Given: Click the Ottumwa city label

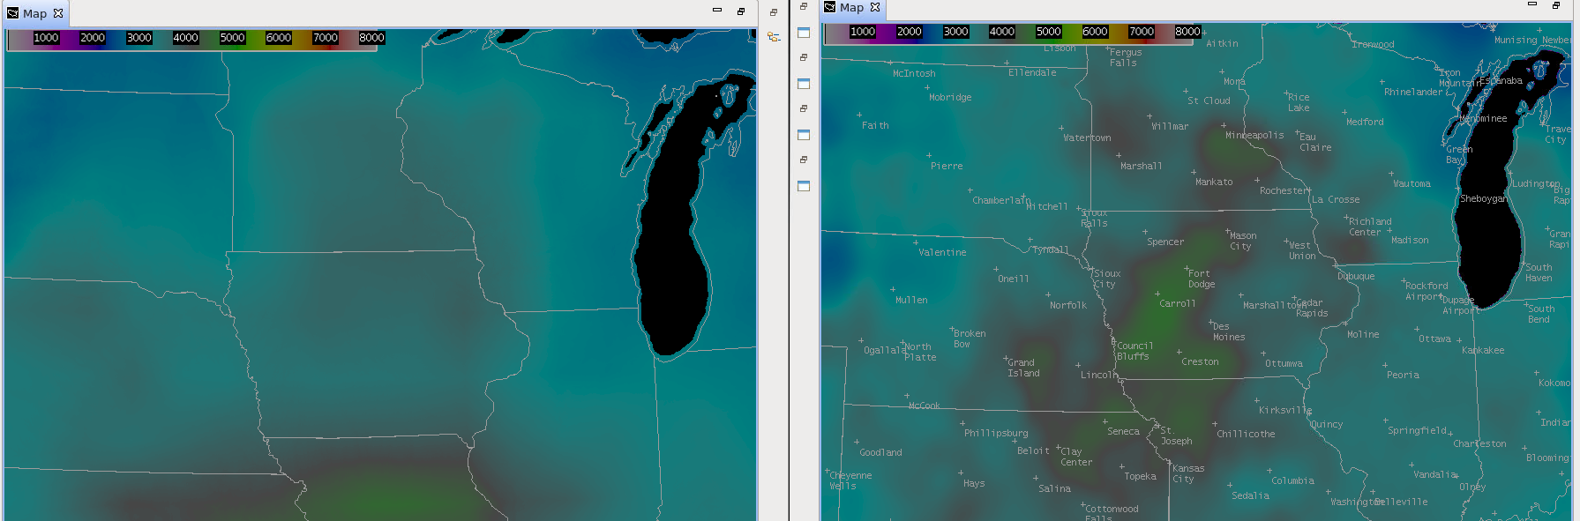Looking at the screenshot, I should 1284,364.
